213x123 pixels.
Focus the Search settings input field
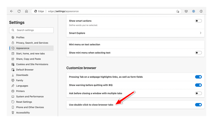click(x=31, y=30)
